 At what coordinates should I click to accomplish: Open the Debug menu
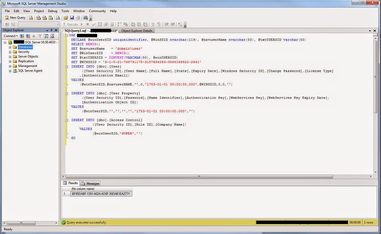click(53, 11)
